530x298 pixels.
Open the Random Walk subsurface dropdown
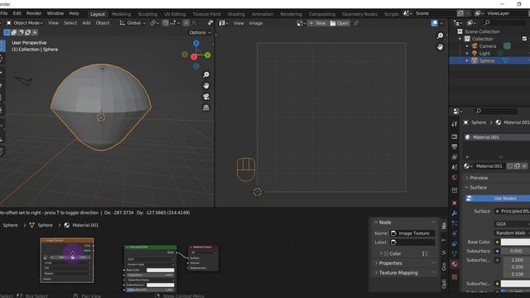512,233
